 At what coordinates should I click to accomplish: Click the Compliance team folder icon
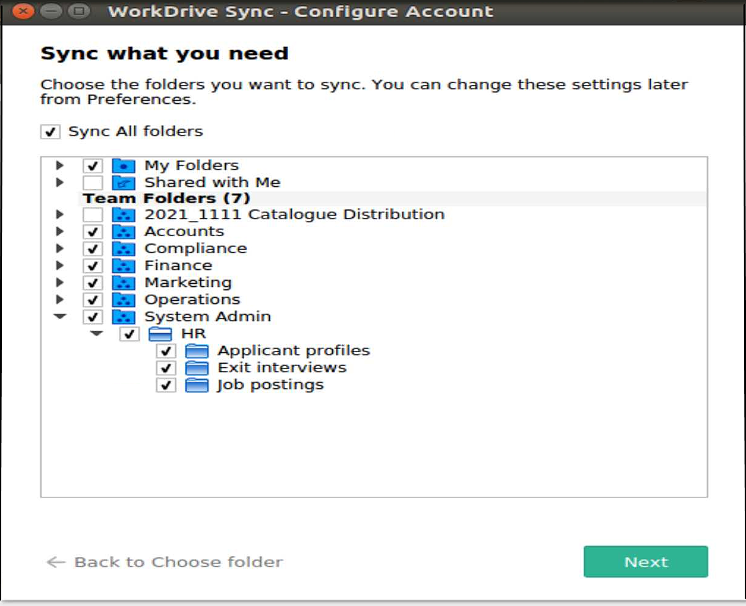click(123, 249)
